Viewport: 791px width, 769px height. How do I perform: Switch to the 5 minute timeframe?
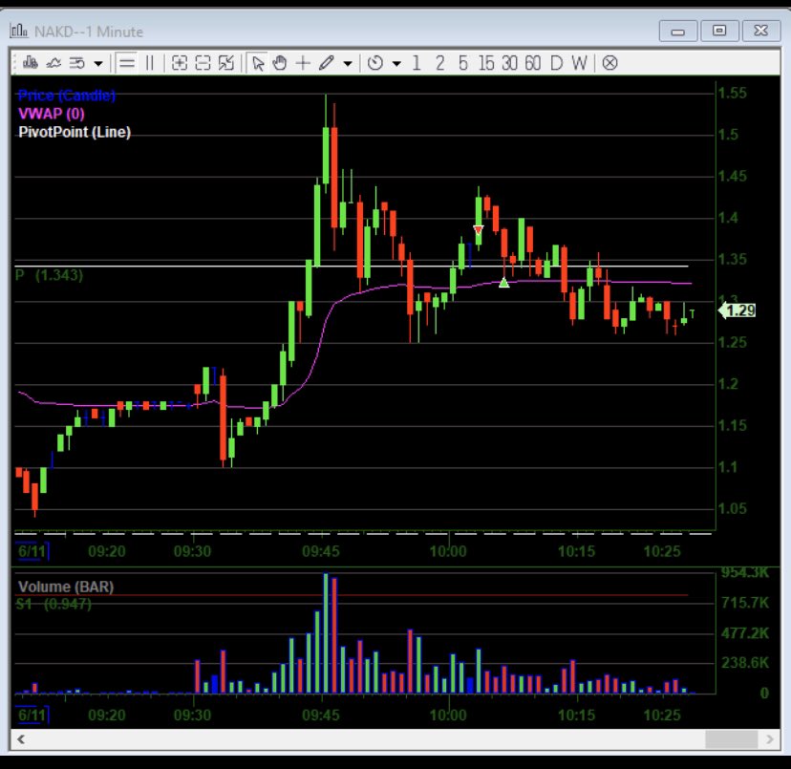click(x=463, y=63)
